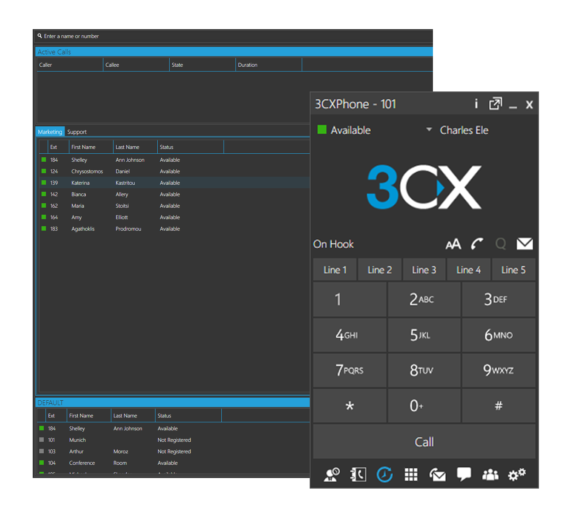Click Marketing table First Name header
Image resolution: width=569 pixels, height=516 pixels.
91,147
